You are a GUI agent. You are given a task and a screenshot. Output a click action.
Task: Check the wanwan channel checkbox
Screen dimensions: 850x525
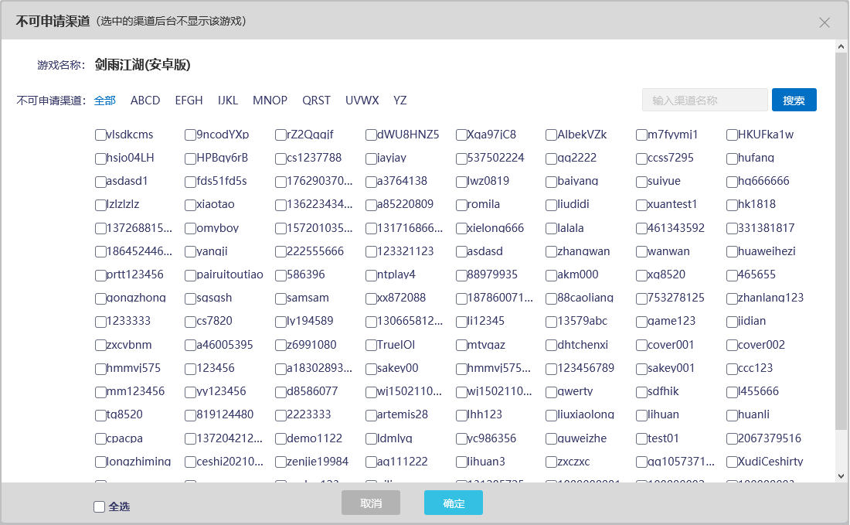tap(641, 251)
